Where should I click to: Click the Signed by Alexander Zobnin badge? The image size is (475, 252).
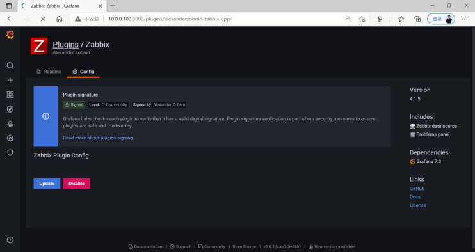click(159, 105)
